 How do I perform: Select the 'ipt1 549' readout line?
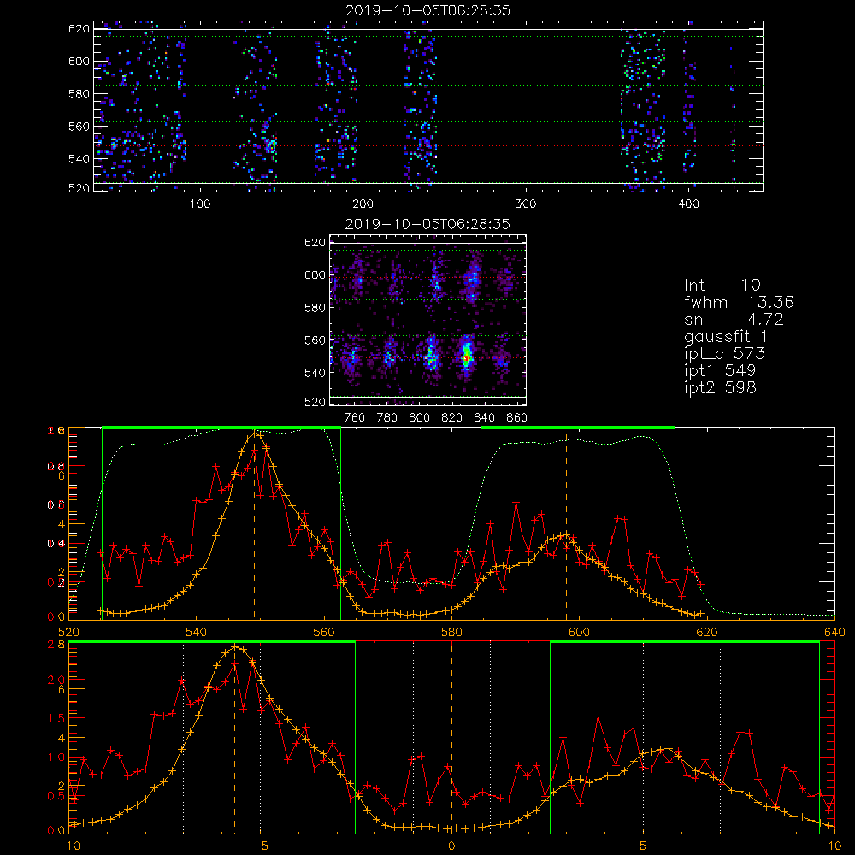[720, 371]
